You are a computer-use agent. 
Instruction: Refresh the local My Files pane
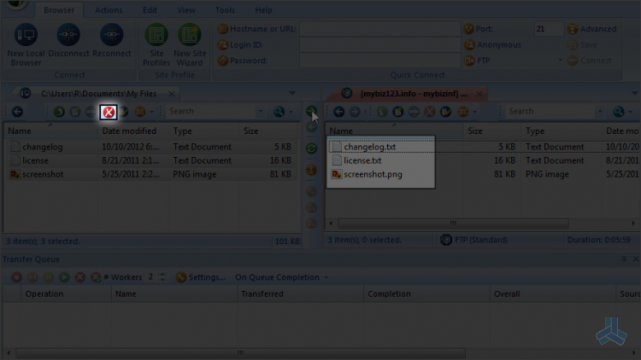(x=59, y=112)
